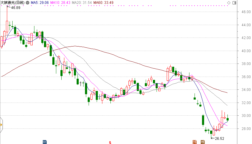Screen dimensions: 252x144
Task: Expand the left panel orange arrow
Action: click(x=1, y=125)
